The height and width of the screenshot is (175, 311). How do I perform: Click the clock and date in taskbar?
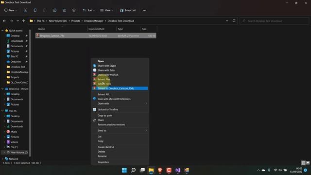point(296,170)
